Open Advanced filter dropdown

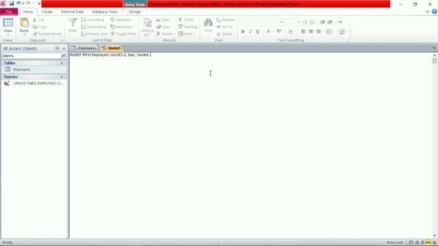pyautogui.click(x=123, y=27)
